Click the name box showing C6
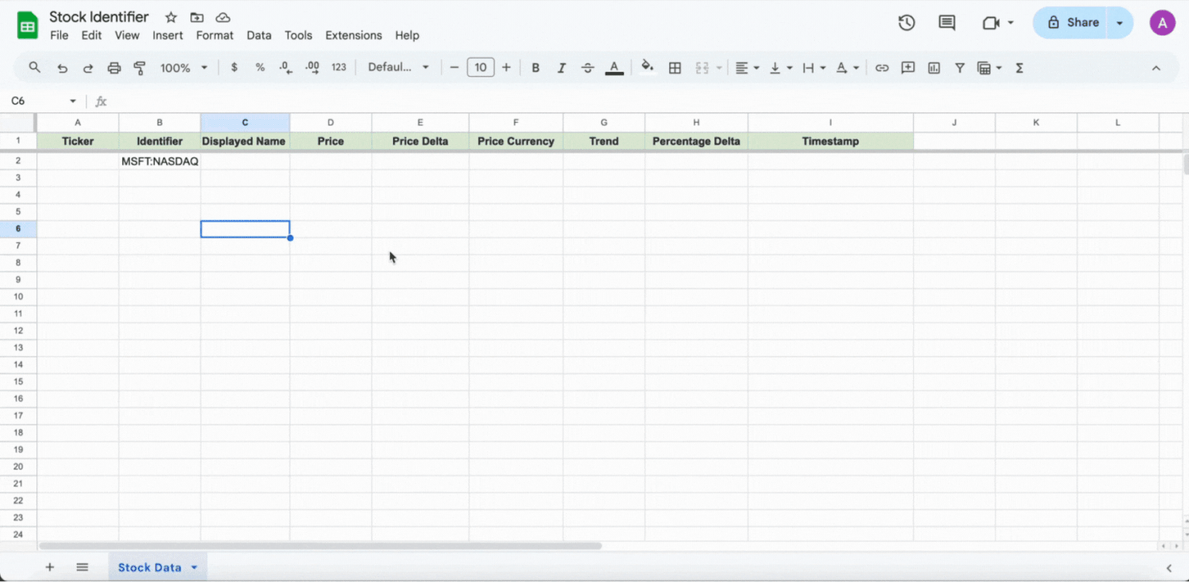This screenshot has height=582, width=1189. 36,101
